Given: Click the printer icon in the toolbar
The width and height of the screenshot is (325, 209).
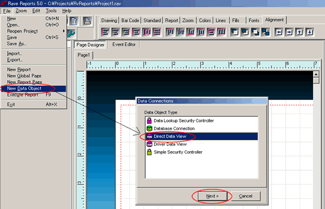Looking at the screenshot, I should (x=87, y=21).
